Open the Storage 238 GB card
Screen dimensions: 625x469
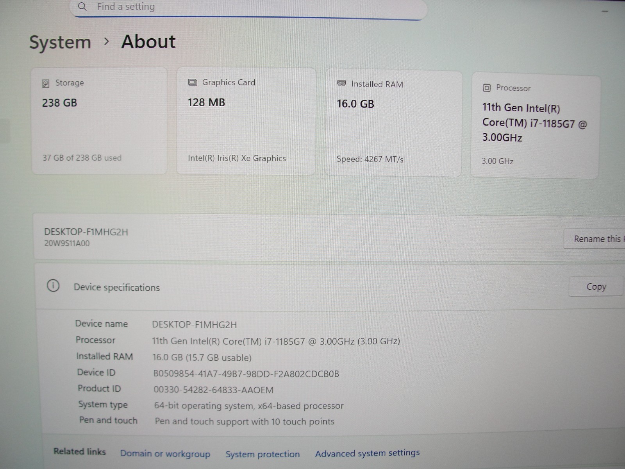coord(99,121)
